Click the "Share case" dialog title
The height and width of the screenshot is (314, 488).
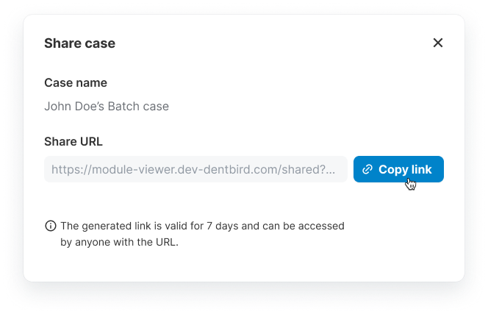(79, 43)
